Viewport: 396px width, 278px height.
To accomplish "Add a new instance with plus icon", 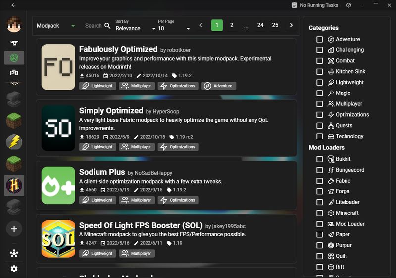I will tap(14, 229).
